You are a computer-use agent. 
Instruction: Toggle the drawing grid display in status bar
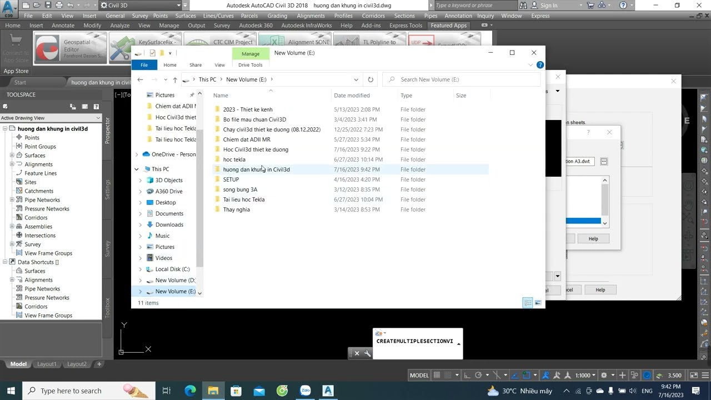coord(437,375)
